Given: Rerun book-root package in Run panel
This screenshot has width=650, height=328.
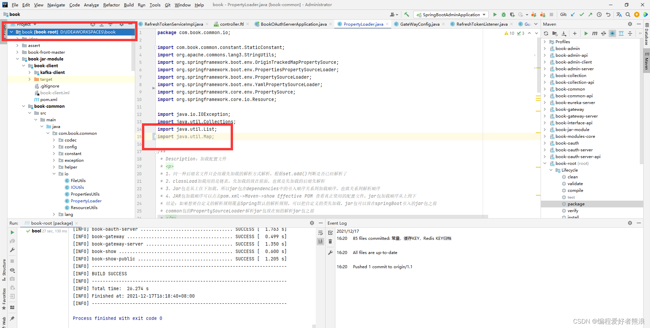Looking at the screenshot, I should pos(13,232).
